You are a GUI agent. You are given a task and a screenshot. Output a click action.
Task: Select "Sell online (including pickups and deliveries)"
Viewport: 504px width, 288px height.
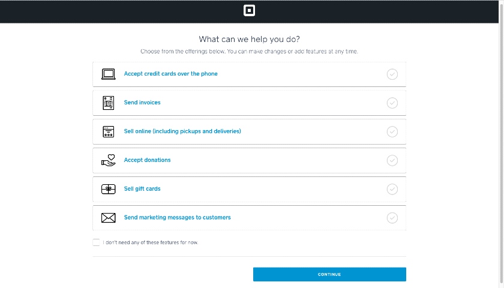pyautogui.click(x=182, y=131)
